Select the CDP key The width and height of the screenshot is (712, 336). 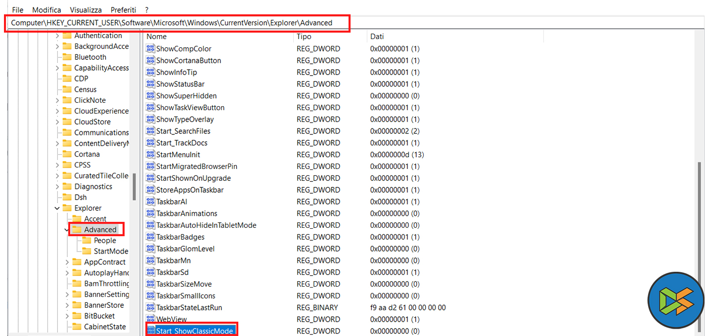[x=81, y=79]
